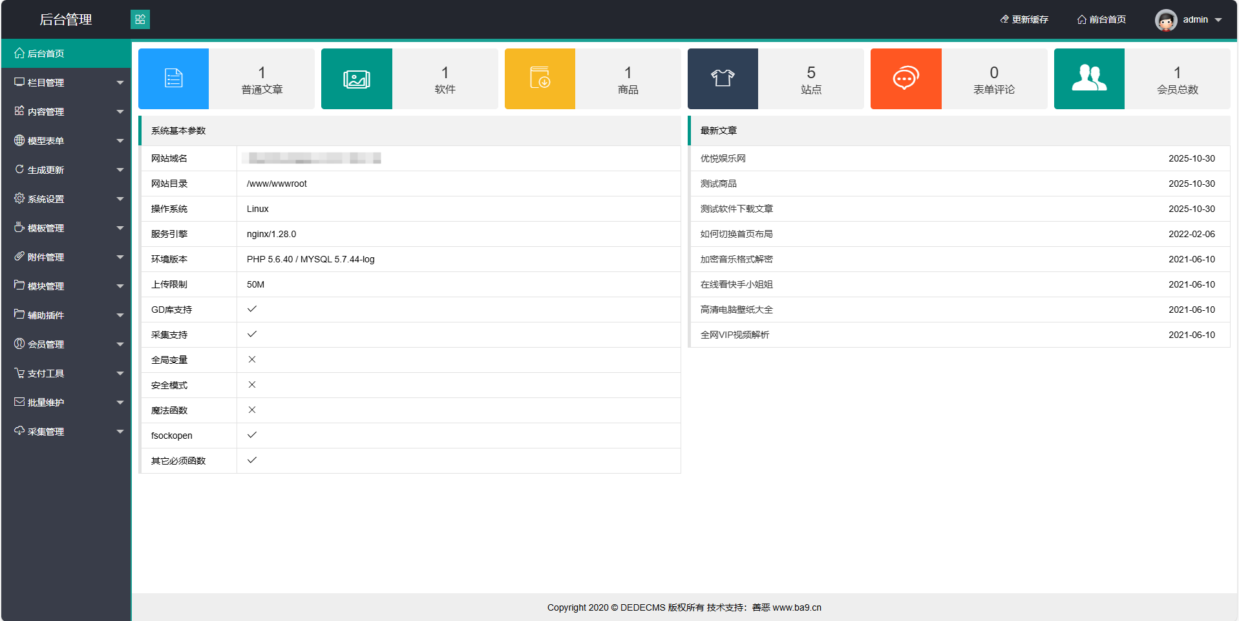Open the article 优悦娱乐网
This screenshot has height=621, width=1239.
click(x=723, y=158)
